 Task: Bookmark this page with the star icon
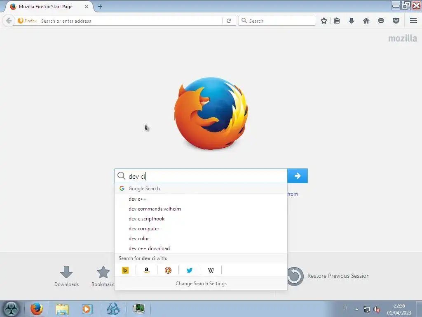point(324,21)
